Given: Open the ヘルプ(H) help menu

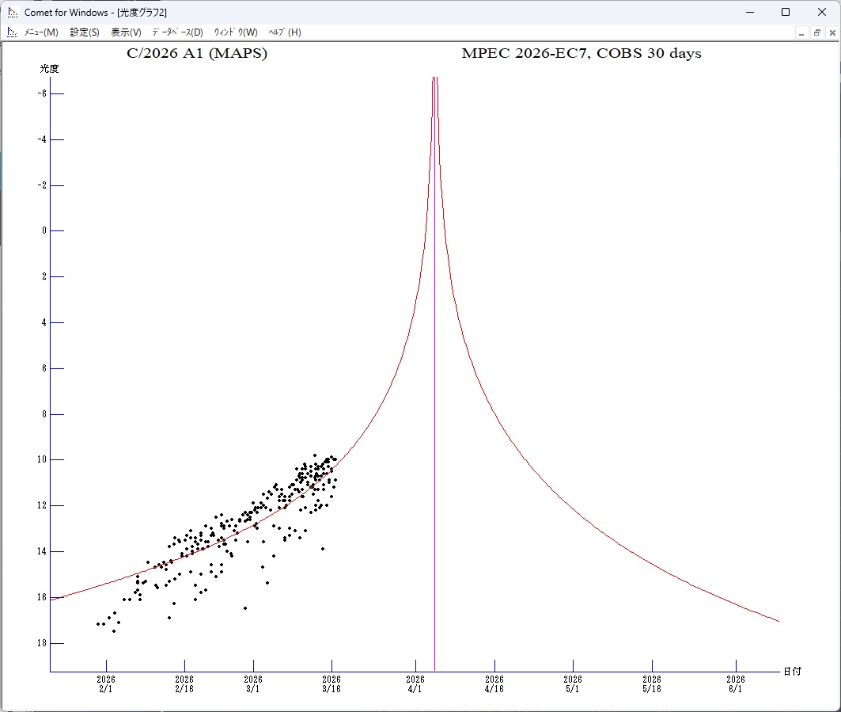Looking at the screenshot, I should pyautogui.click(x=285, y=32).
